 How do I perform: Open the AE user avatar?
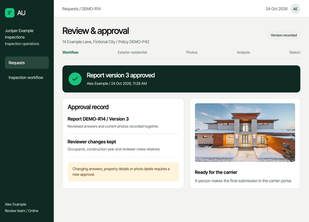pos(295,9)
